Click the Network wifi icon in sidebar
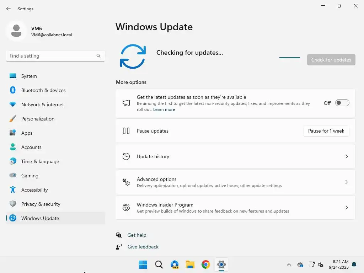The width and height of the screenshot is (364, 273). click(x=13, y=104)
